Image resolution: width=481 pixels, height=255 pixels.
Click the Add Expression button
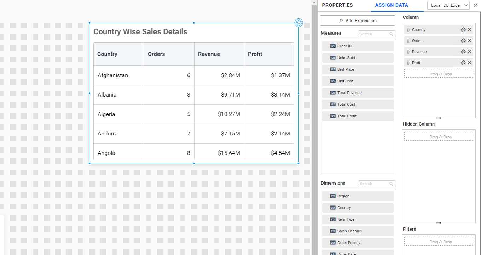pos(358,21)
